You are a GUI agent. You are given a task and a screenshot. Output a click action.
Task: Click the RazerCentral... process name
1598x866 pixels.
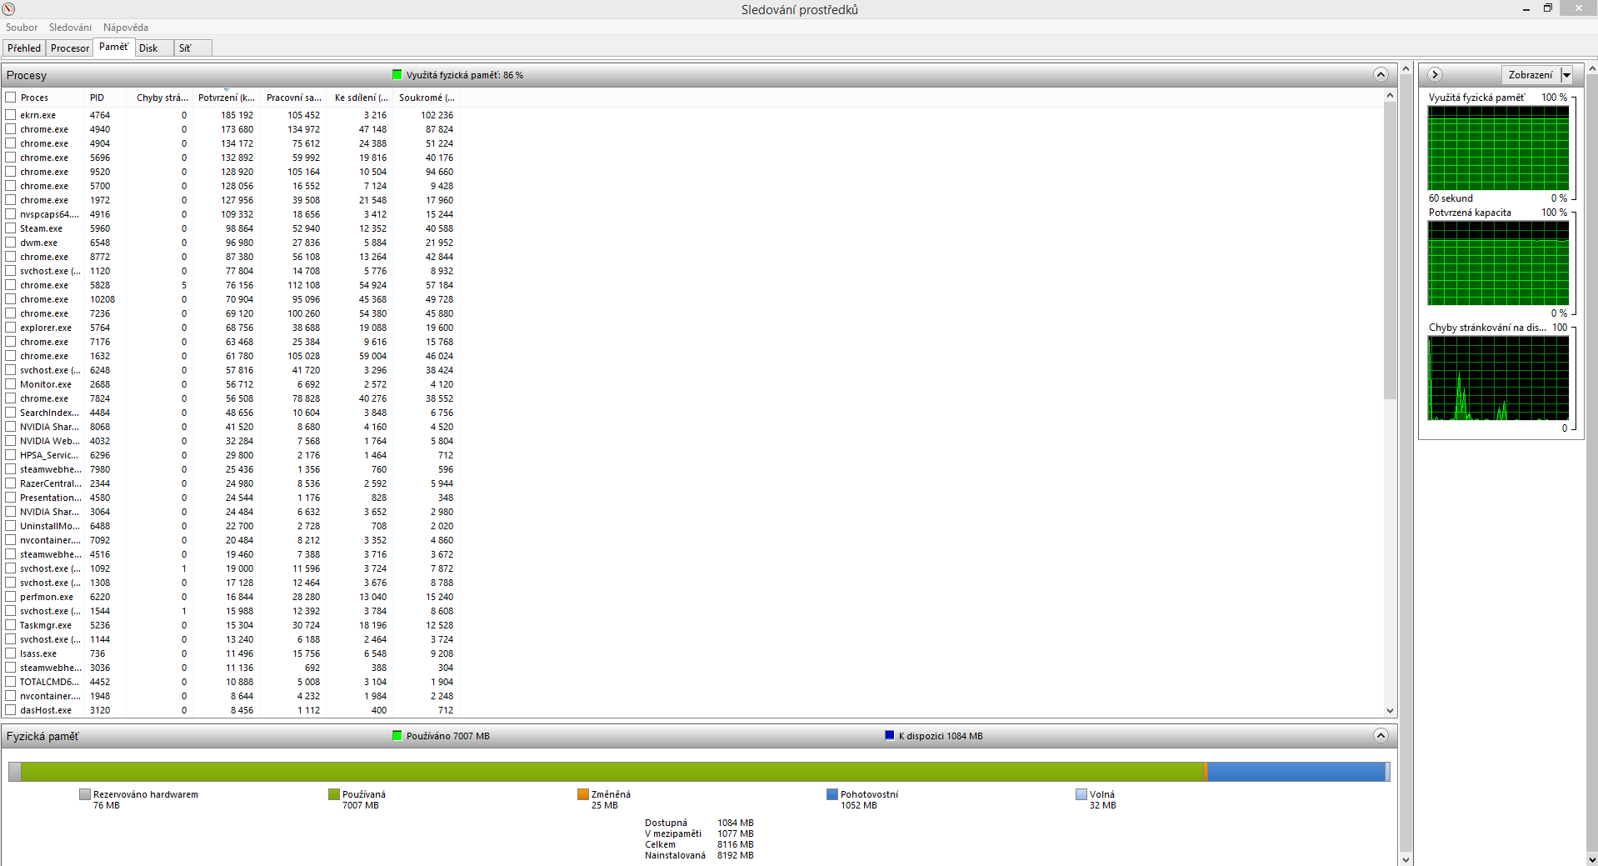click(x=51, y=483)
